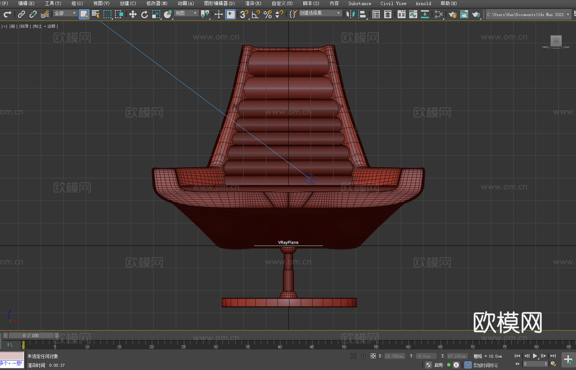The width and height of the screenshot is (576, 370).
Task: Click Use Pivot Point Center icon
Action: coord(205,14)
